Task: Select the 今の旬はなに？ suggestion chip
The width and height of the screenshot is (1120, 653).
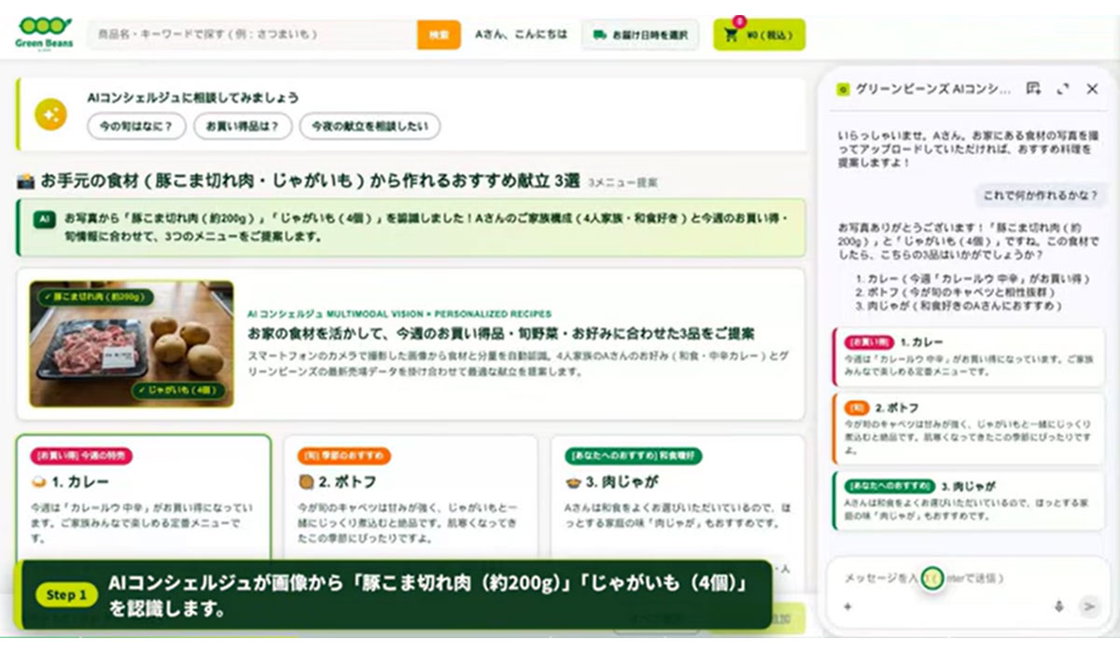Action: click(x=136, y=126)
